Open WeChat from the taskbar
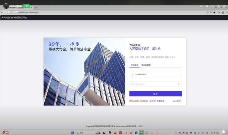228x135 pixels. pos(141,133)
